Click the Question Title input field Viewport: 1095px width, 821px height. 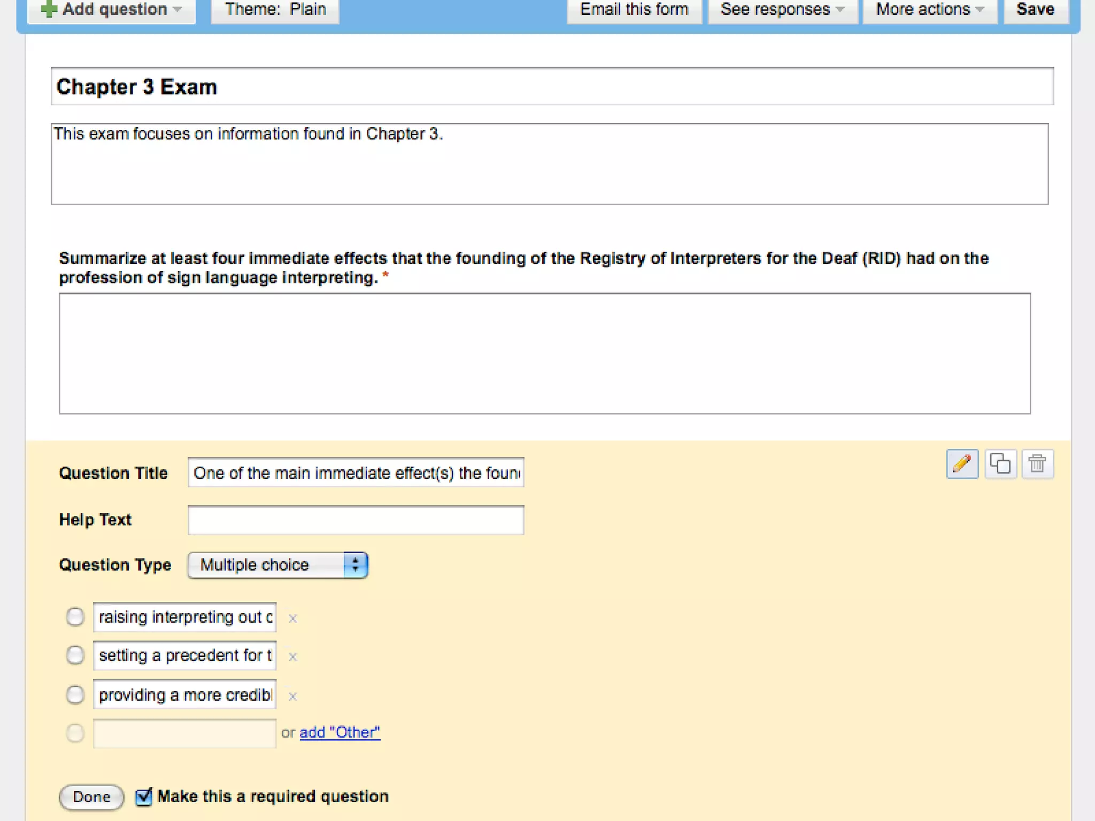[x=356, y=473]
